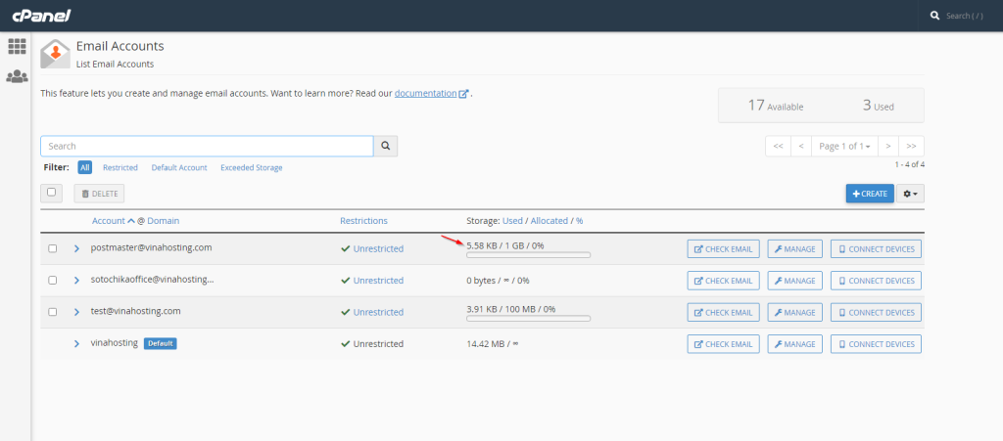Expand the vinahosting default account row
Image resolution: width=1003 pixels, height=441 pixels.
tap(76, 343)
